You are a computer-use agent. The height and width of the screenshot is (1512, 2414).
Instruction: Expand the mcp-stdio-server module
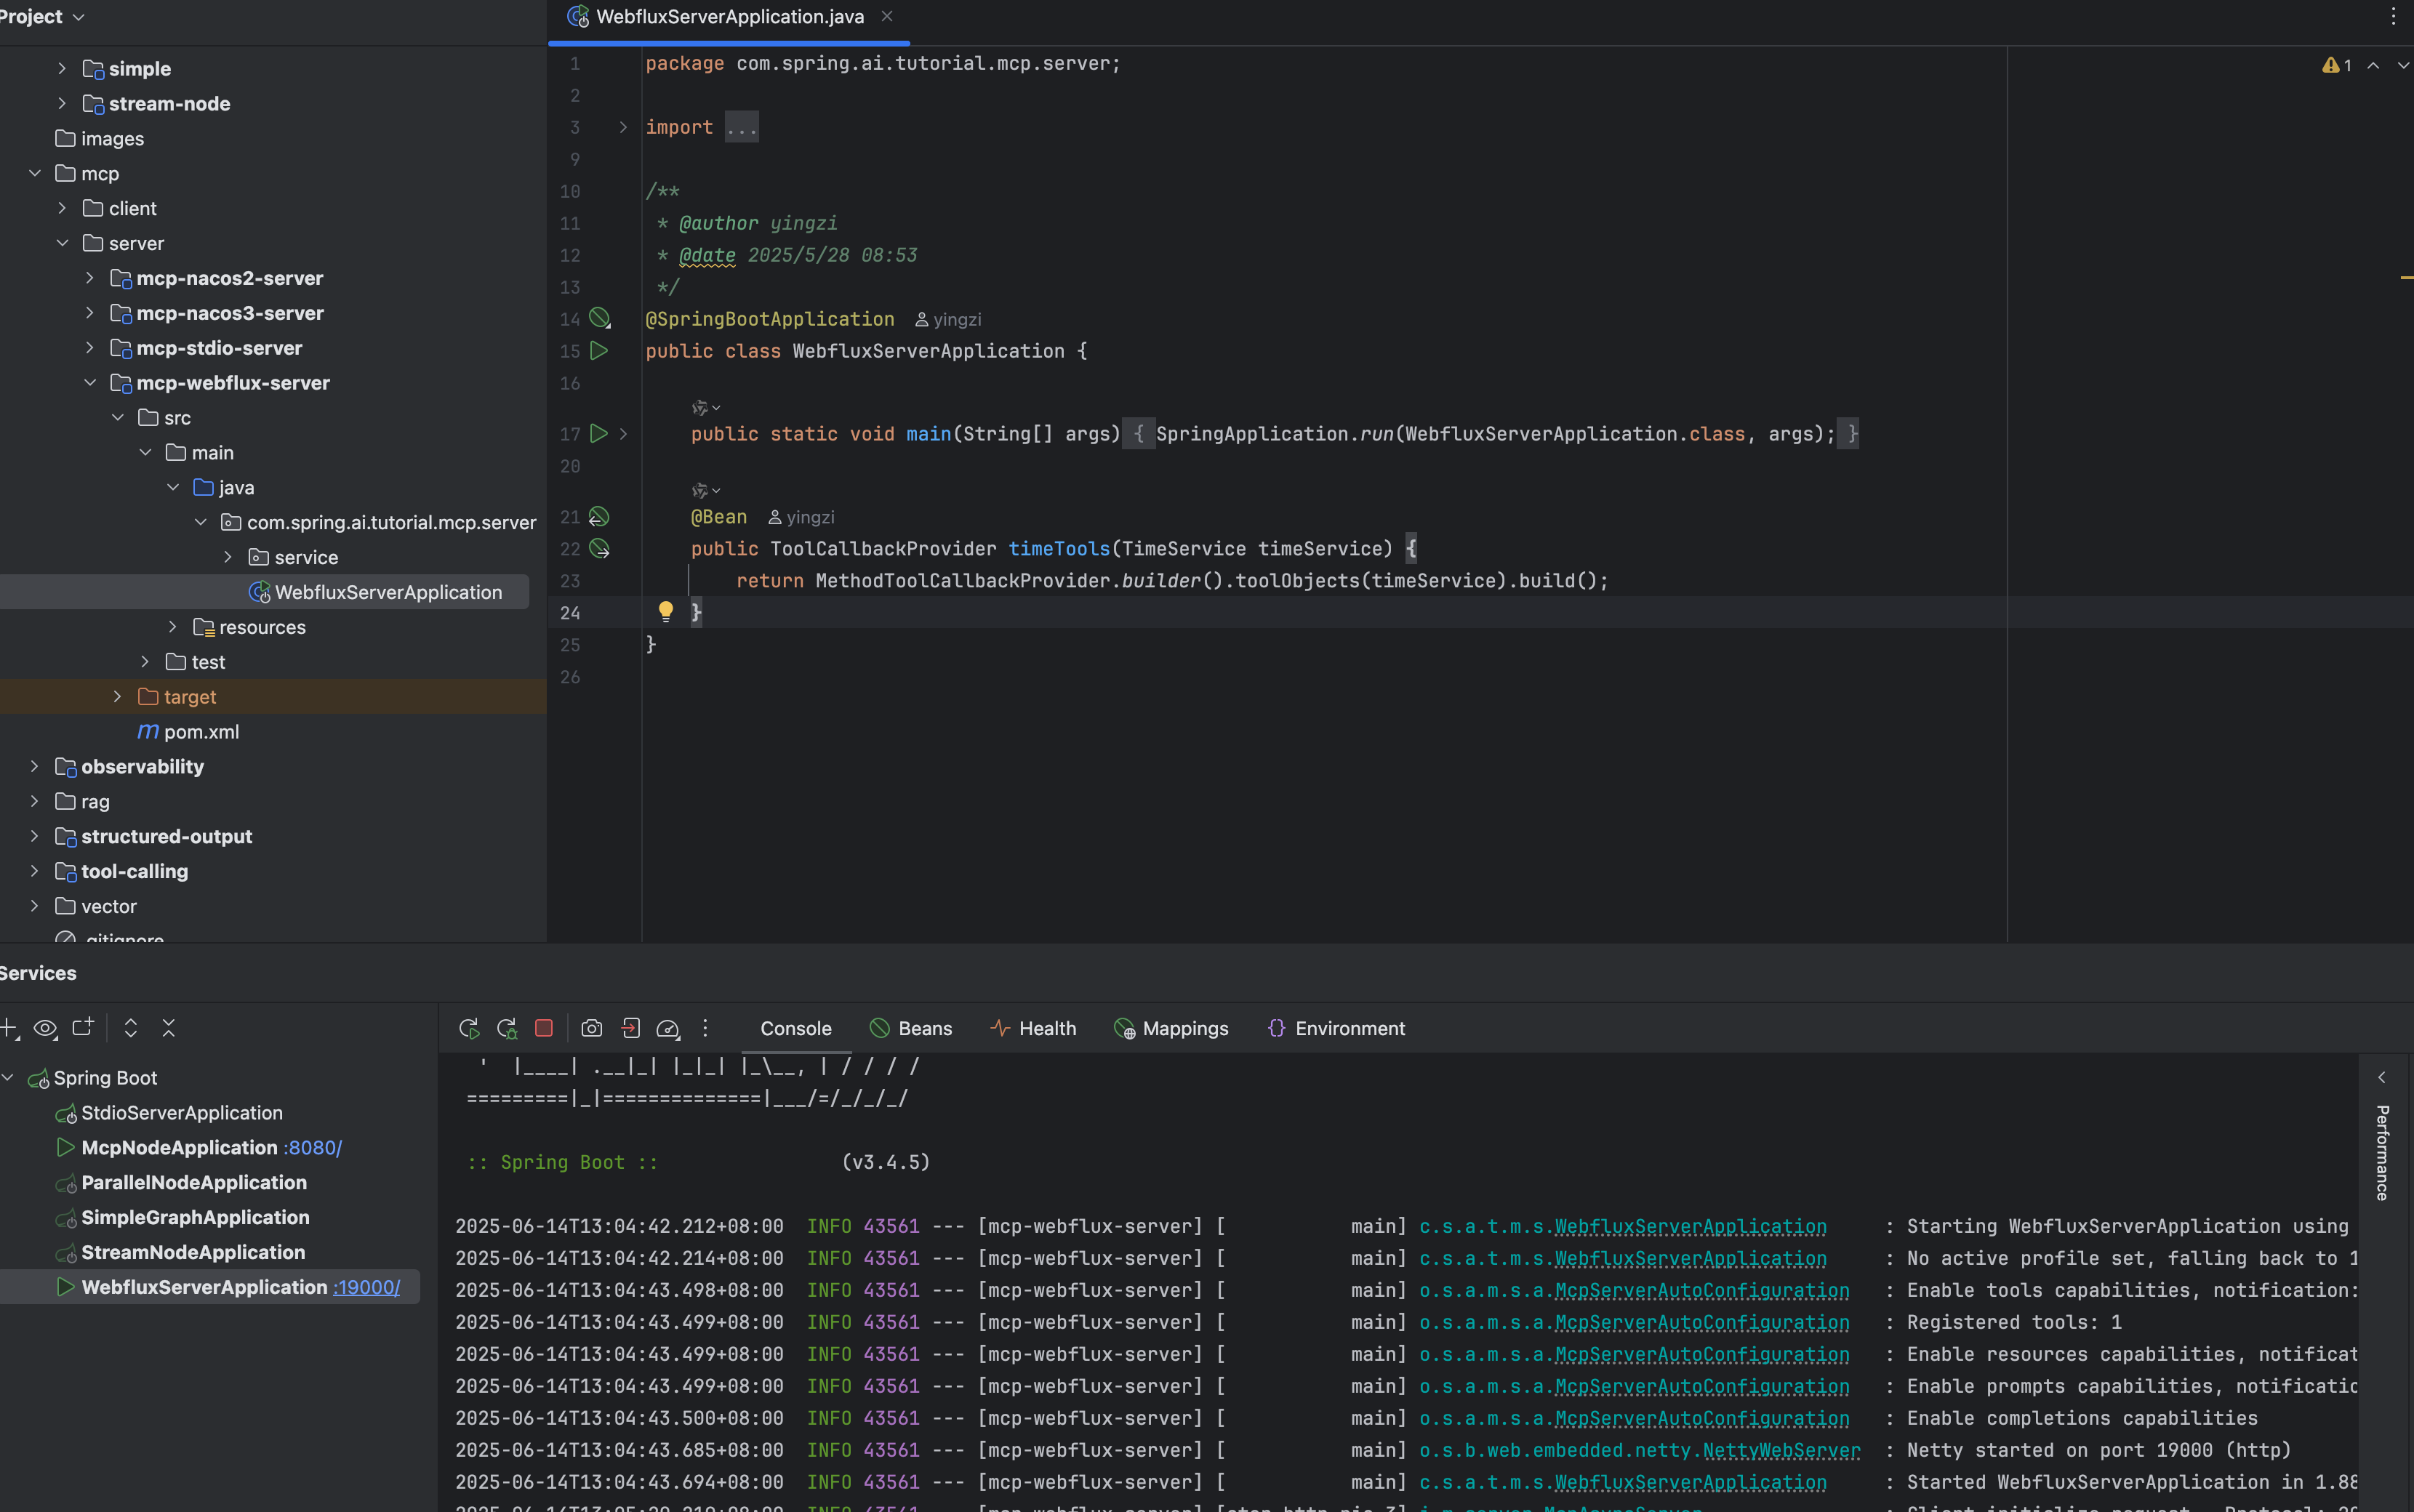(x=90, y=348)
